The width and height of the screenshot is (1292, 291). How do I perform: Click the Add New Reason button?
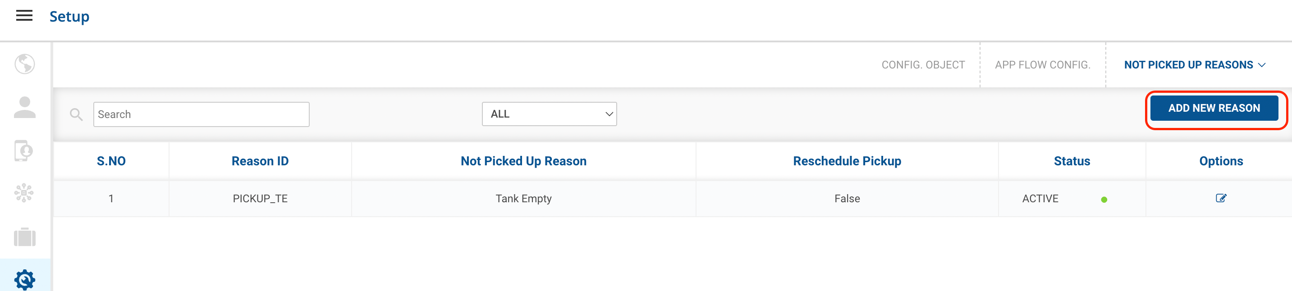(x=1214, y=108)
